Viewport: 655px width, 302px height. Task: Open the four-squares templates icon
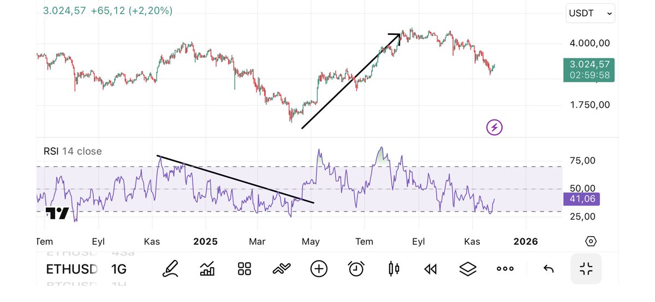click(244, 268)
